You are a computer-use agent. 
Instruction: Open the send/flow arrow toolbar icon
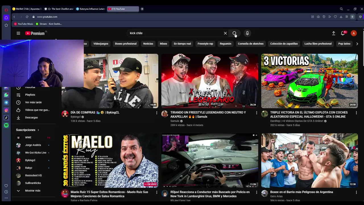(x=330, y=17)
